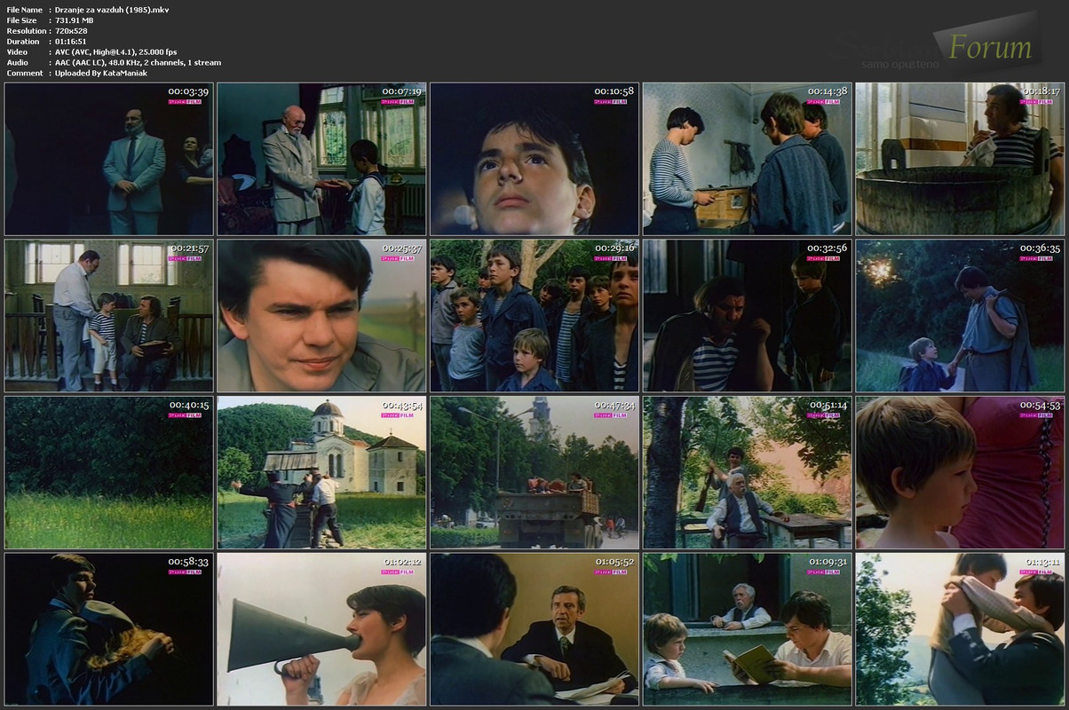This screenshot has height=710, width=1069.
Task: Open the boy close-up frame at 00:10:58
Action: click(x=534, y=160)
